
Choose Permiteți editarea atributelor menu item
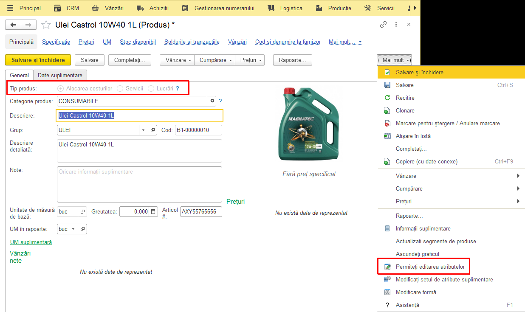click(430, 267)
